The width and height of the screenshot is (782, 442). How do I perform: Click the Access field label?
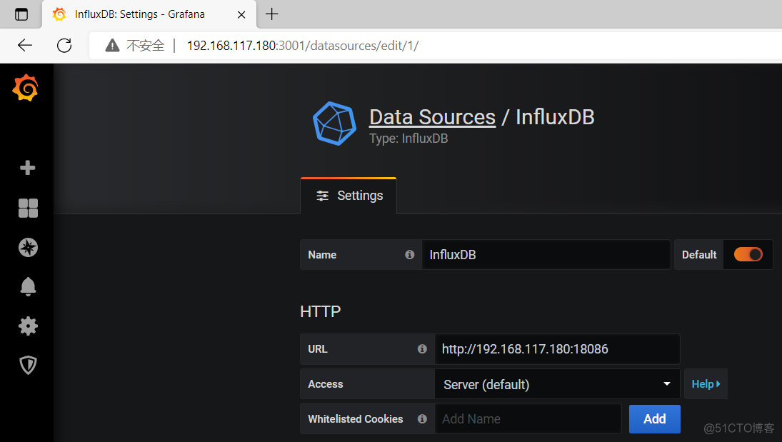(326, 384)
